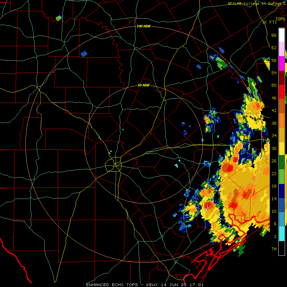Click the white swatch atop the tops legend
This screenshot has width=287, height=287.
tap(282, 35)
